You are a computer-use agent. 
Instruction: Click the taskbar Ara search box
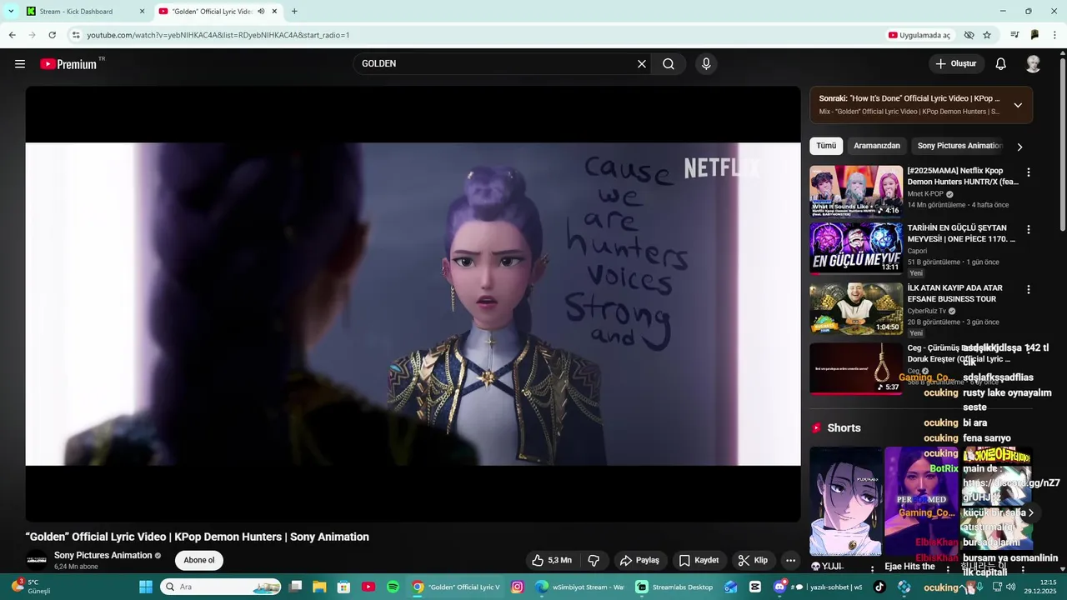(221, 587)
